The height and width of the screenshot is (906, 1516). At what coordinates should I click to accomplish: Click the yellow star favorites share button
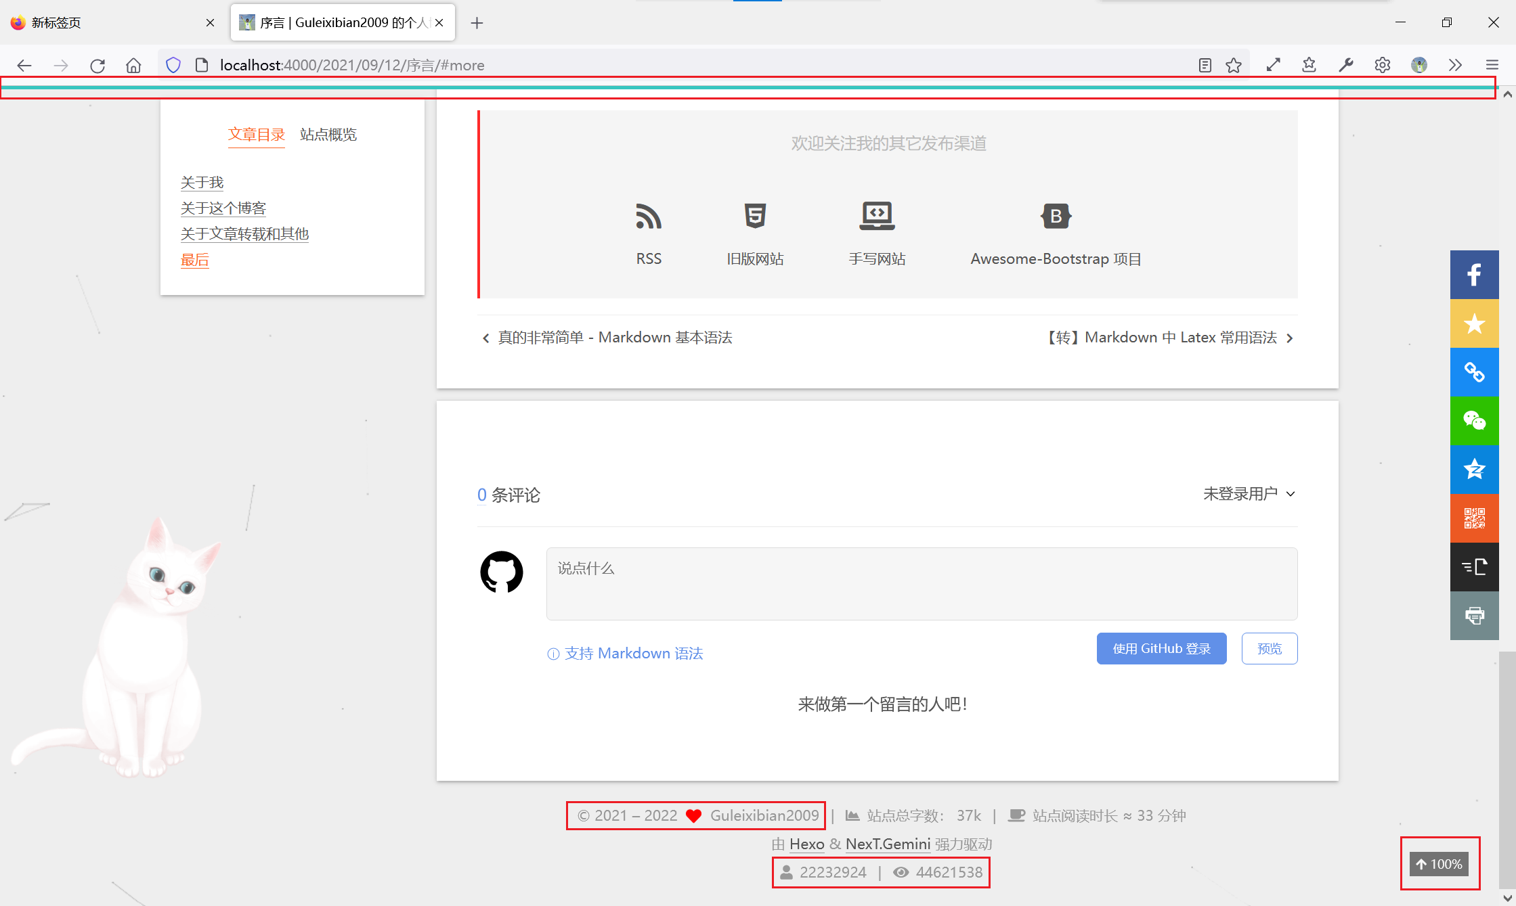coord(1474,323)
